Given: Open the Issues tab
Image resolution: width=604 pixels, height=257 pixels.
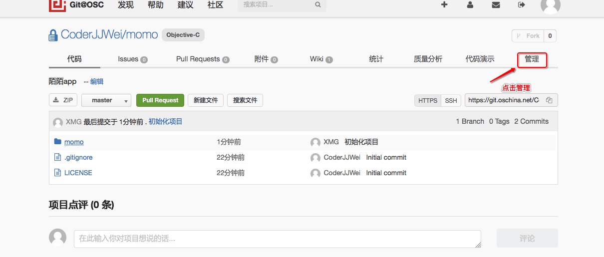Looking at the screenshot, I should 133,59.
